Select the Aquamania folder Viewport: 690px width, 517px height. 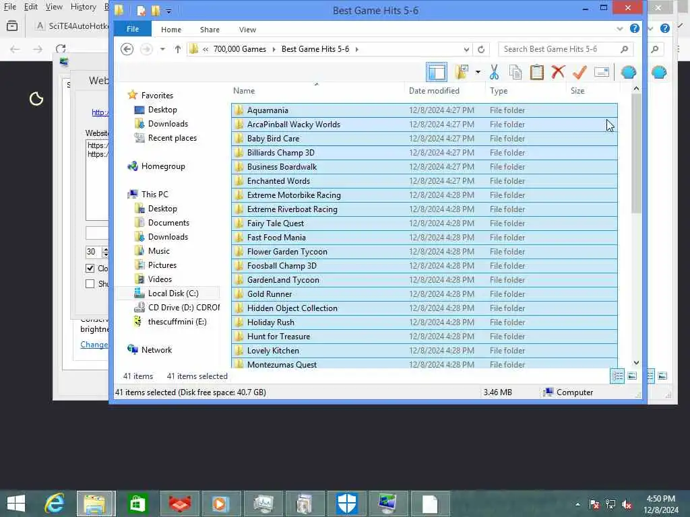coord(425,110)
